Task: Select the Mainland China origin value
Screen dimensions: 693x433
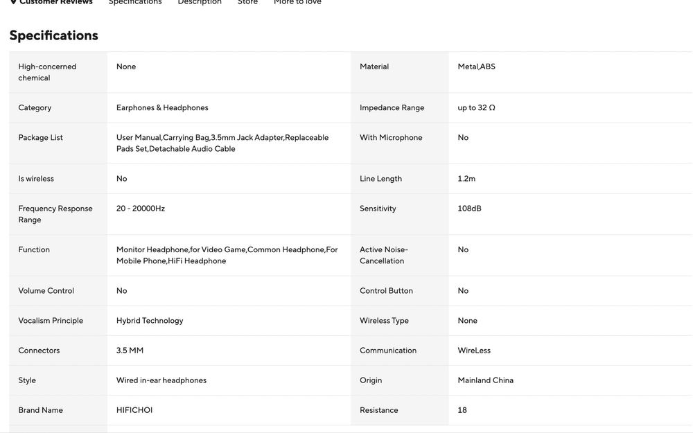Action: pos(485,380)
